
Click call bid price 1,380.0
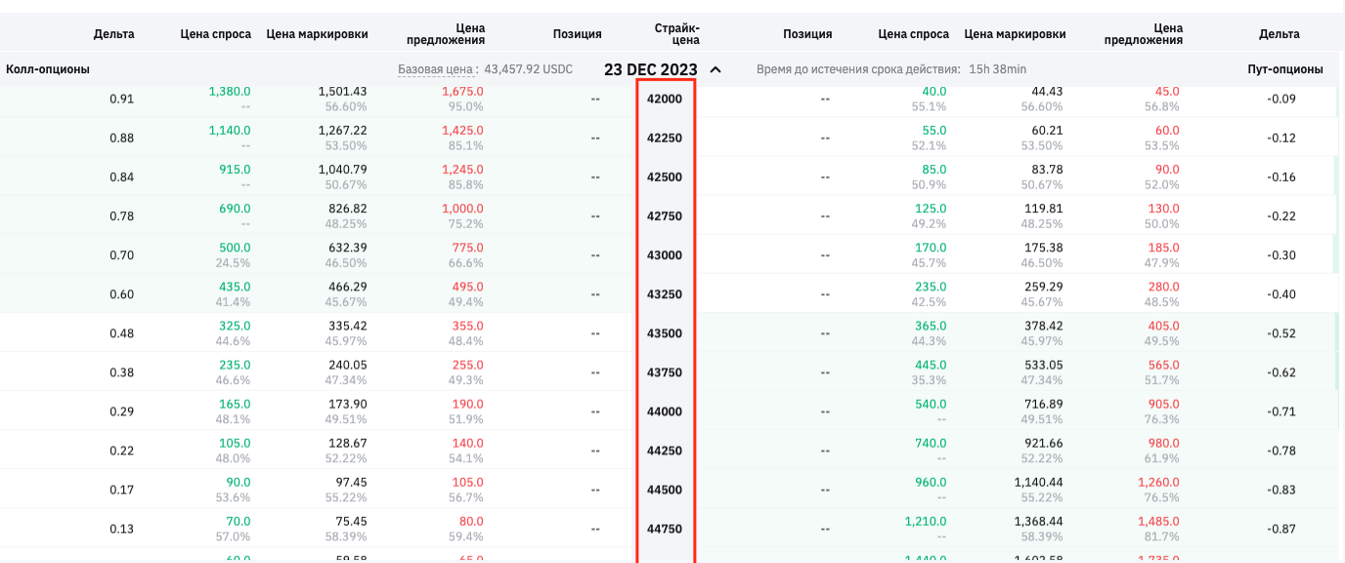coord(230,91)
